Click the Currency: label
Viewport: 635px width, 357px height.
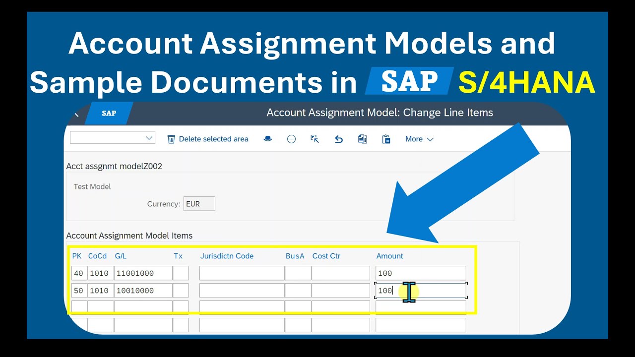(x=163, y=204)
